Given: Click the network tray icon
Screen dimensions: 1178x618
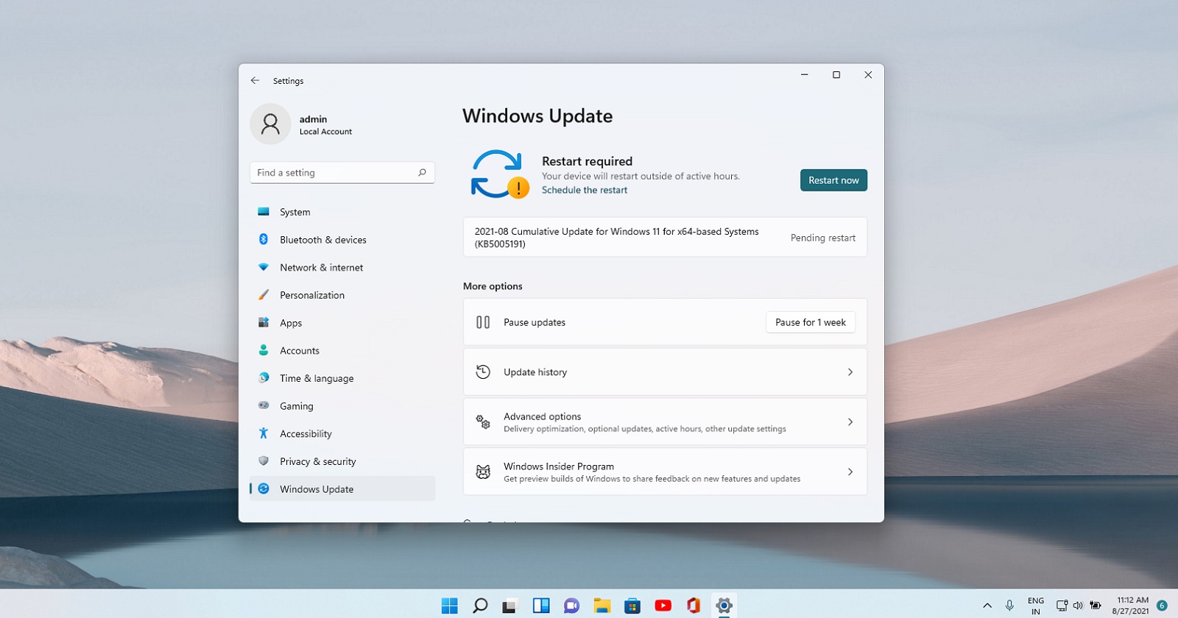Looking at the screenshot, I should (1062, 605).
